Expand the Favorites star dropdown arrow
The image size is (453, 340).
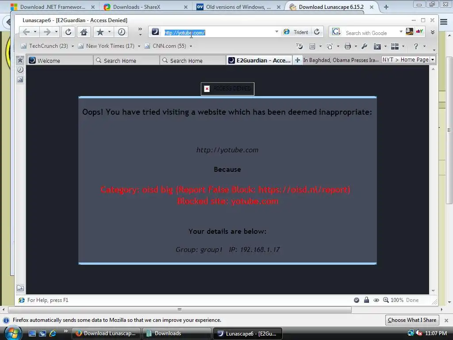click(110, 32)
